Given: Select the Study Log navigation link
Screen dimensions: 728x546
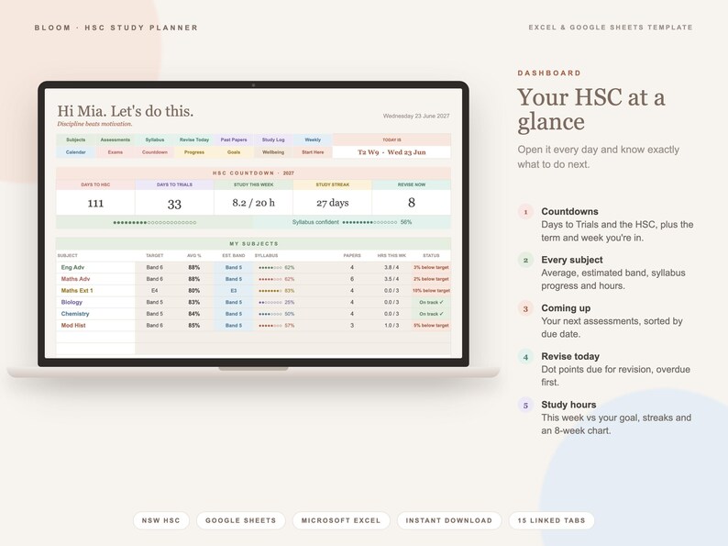Looking at the screenshot, I should (x=273, y=139).
